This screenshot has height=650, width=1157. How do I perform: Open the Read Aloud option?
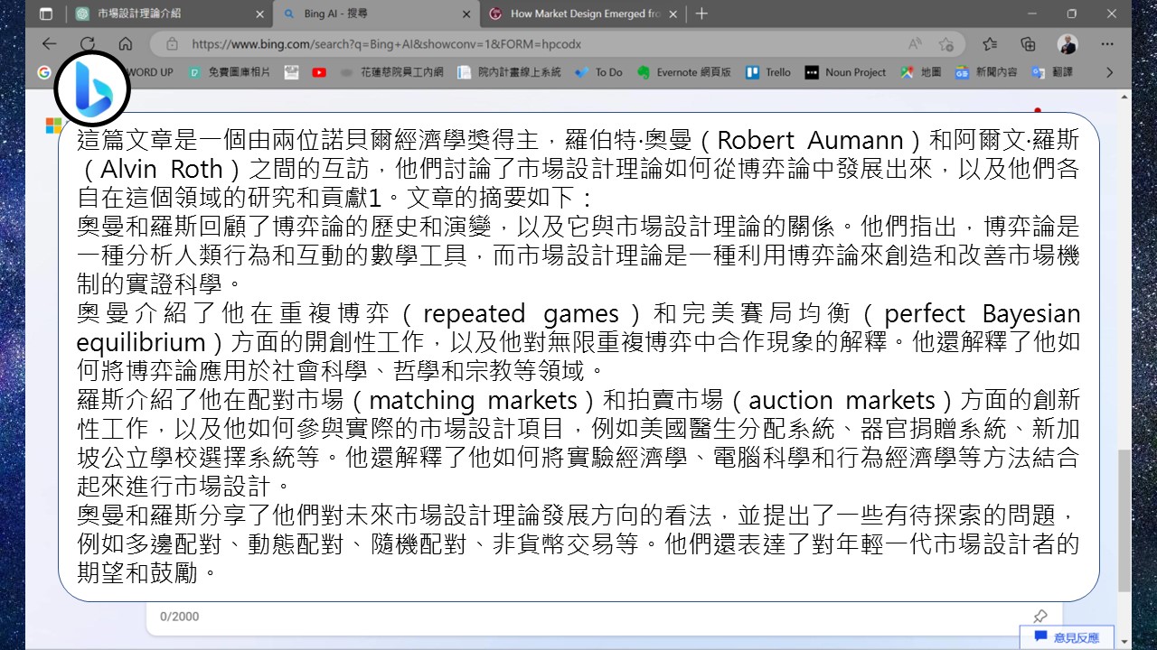(915, 43)
